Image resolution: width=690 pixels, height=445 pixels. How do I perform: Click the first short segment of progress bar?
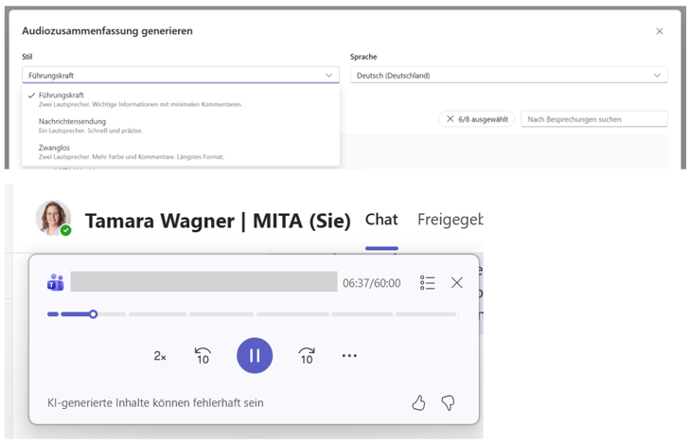[x=53, y=314]
